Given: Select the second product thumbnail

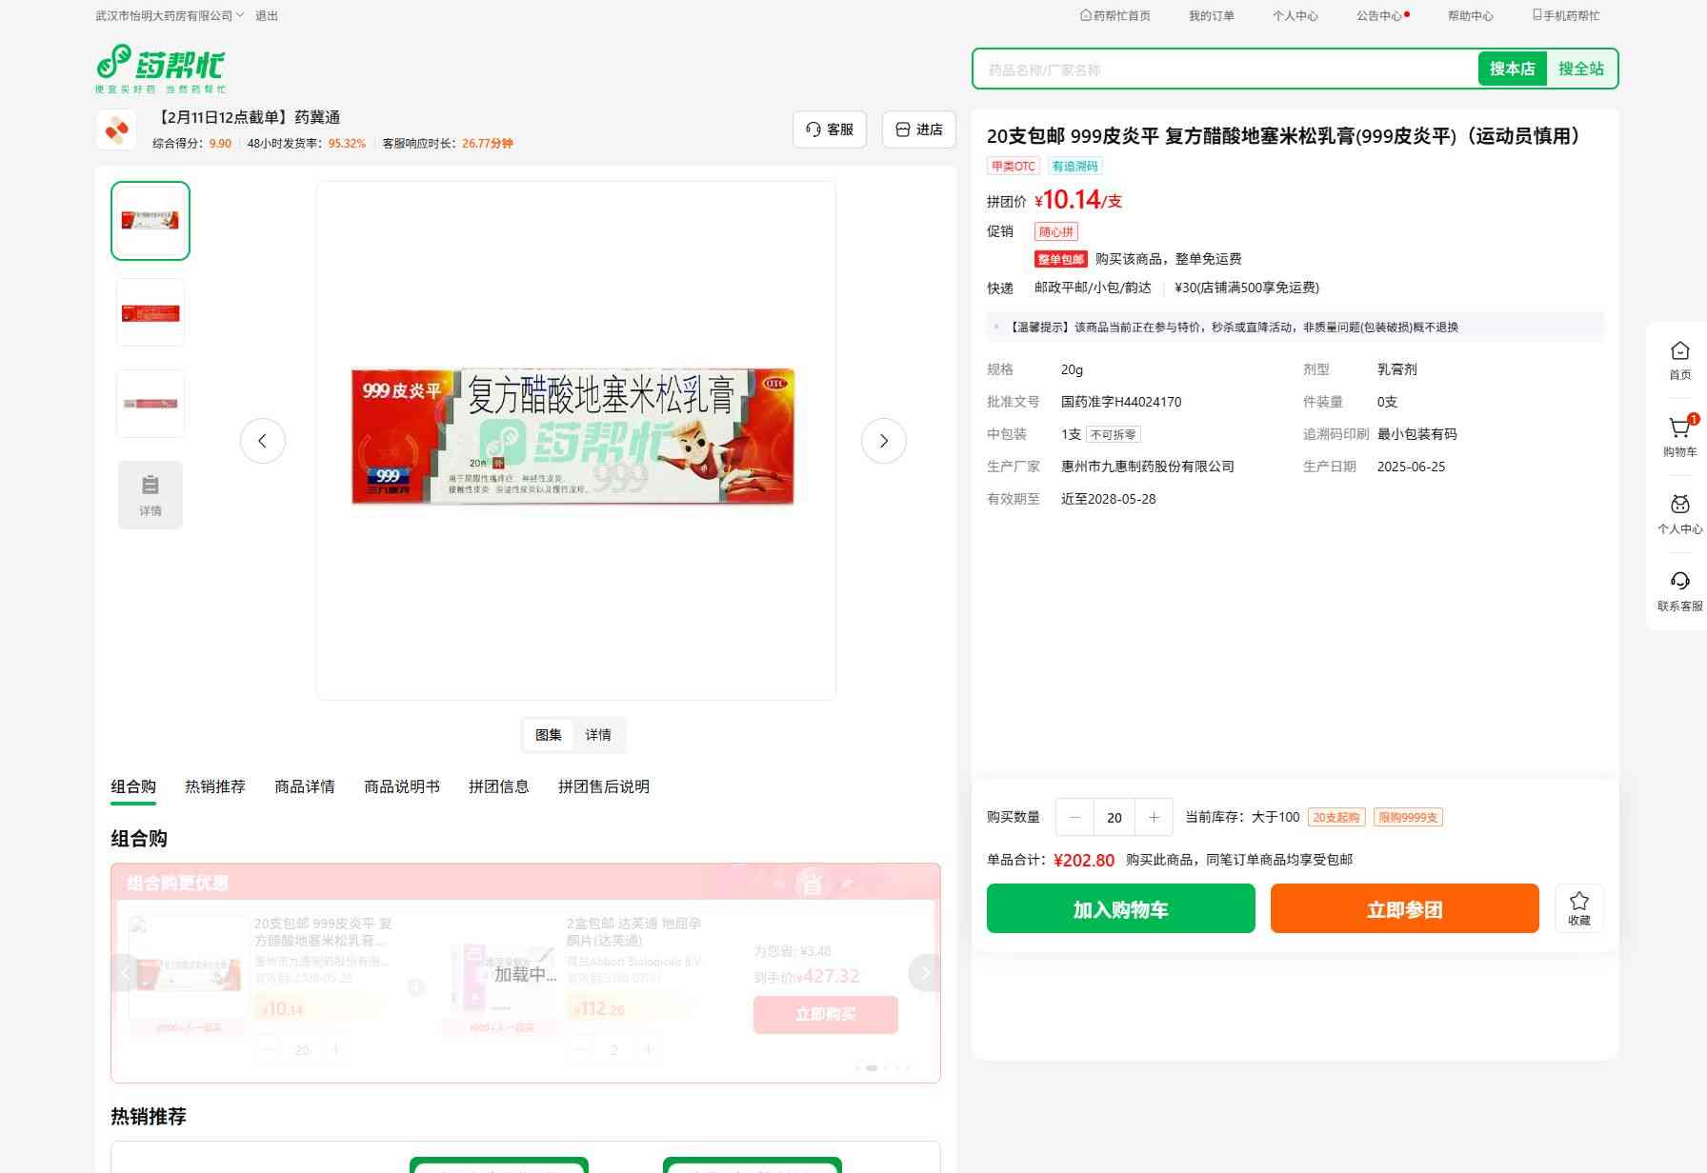Looking at the screenshot, I should [151, 312].
